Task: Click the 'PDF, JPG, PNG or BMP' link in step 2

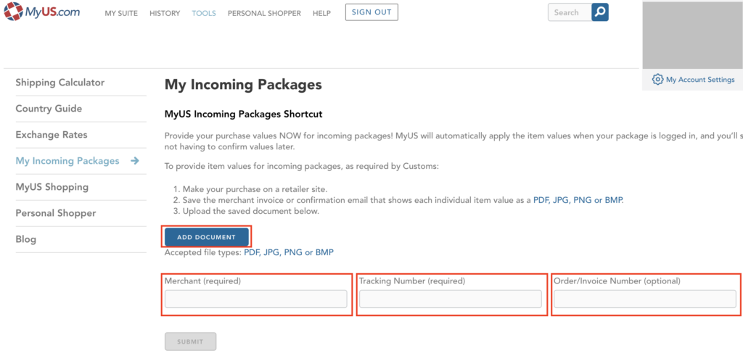Action: [x=578, y=199]
